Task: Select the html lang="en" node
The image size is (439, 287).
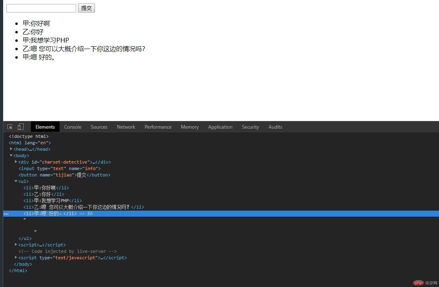Action: point(30,143)
